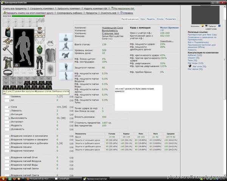Open the Расчётные данные tab
Screen dimensions: 227x181
pos(130,19)
